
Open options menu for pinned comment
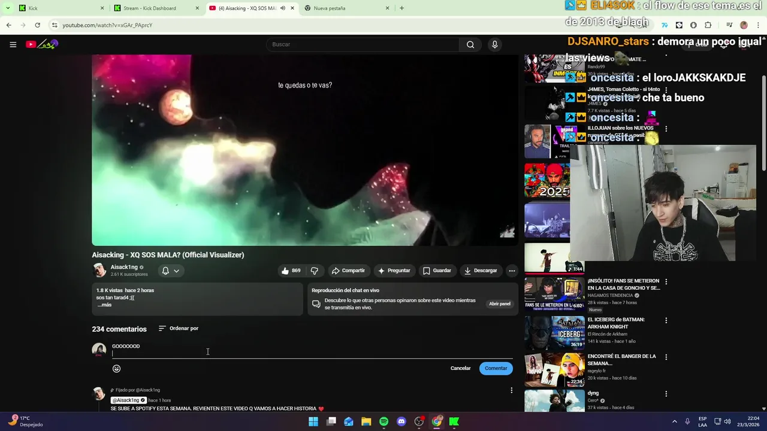click(511, 390)
